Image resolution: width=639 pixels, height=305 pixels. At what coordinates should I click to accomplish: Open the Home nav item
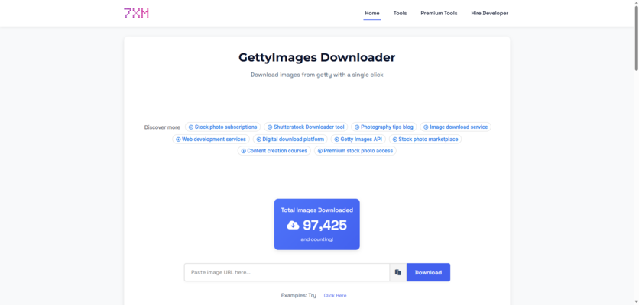point(372,14)
